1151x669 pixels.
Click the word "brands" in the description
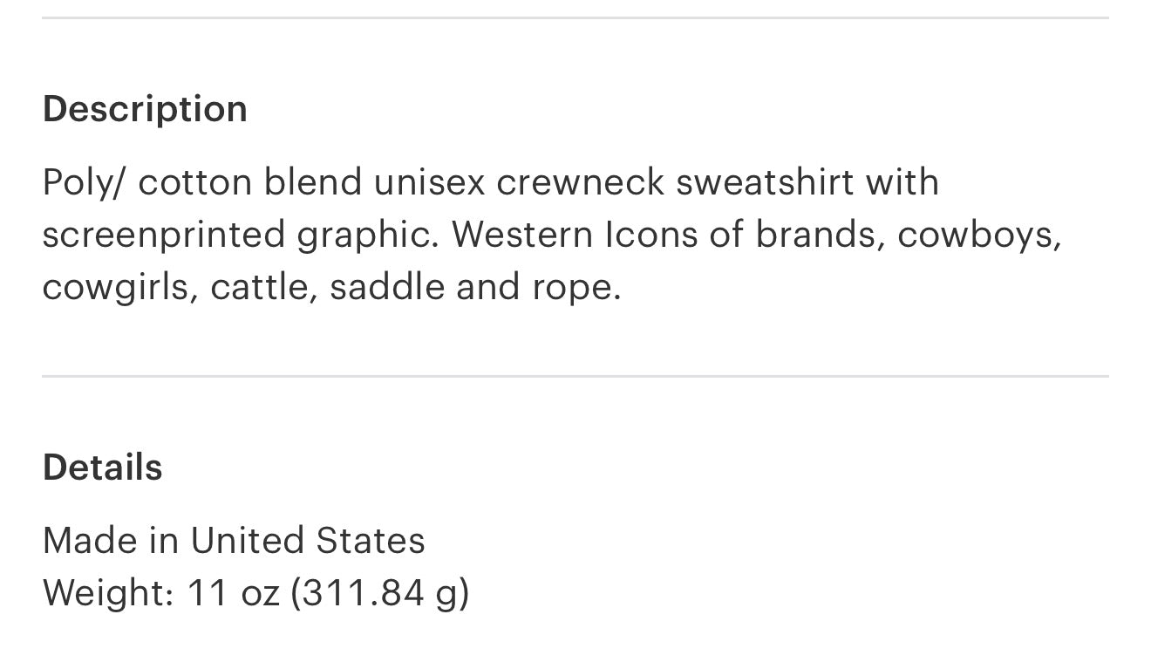coord(815,235)
